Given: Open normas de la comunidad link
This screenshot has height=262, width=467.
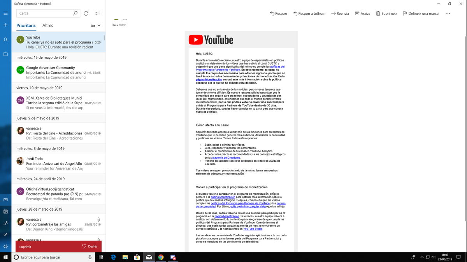Looking at the screenshot, I should 240,205.
